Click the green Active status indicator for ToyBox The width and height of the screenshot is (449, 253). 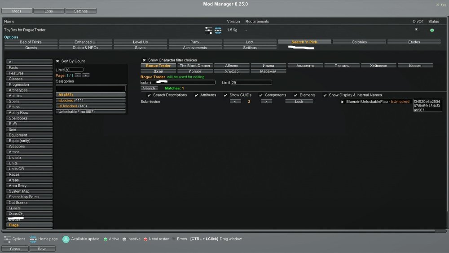432,31
